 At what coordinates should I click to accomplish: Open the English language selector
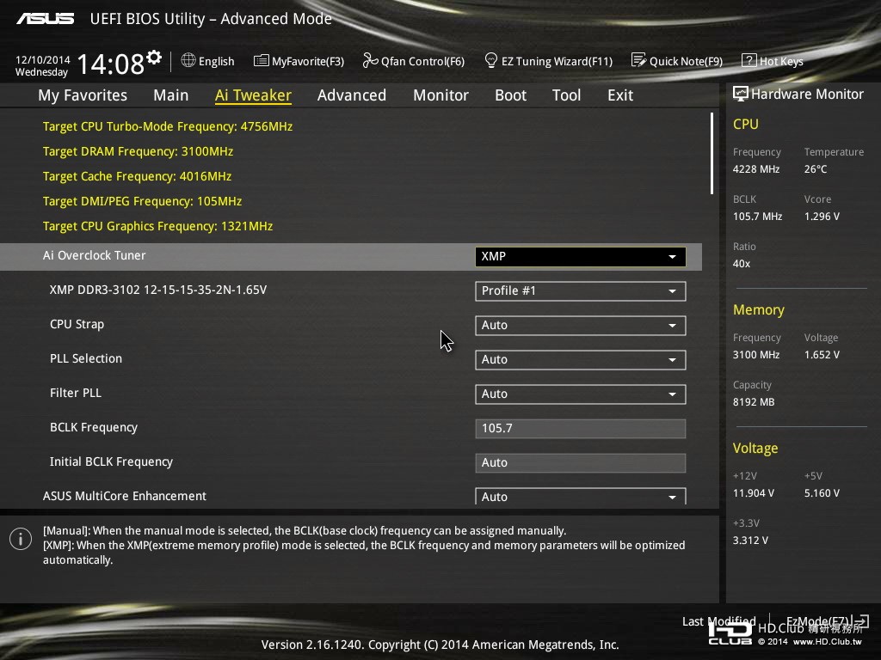point(208,61)
